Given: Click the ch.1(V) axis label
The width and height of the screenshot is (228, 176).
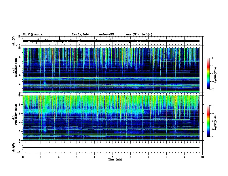Looking at the screenshot, I should click(14, 41).
